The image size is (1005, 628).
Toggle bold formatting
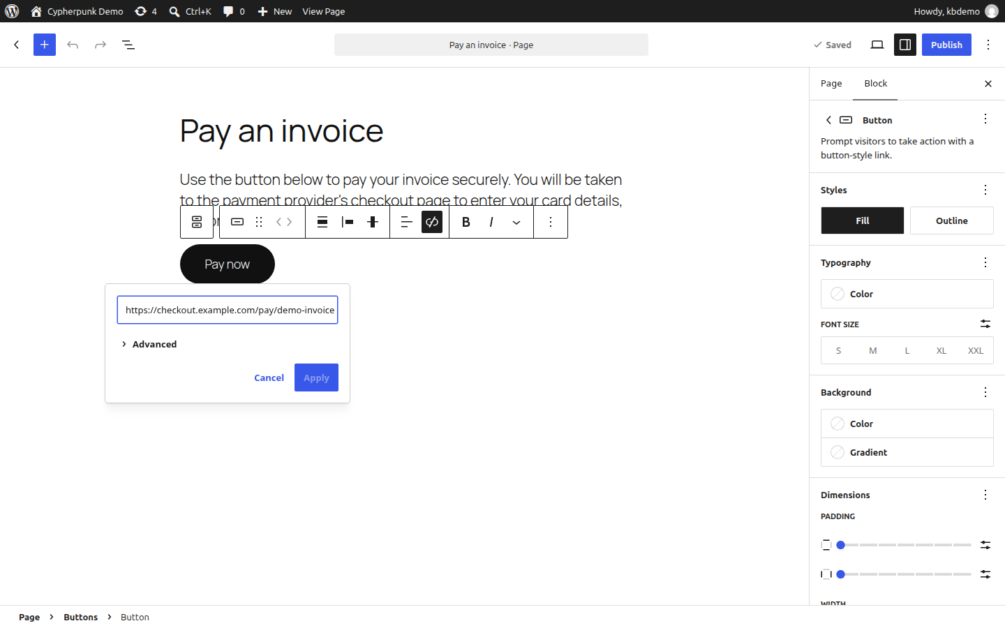click(x=466, y=222)
